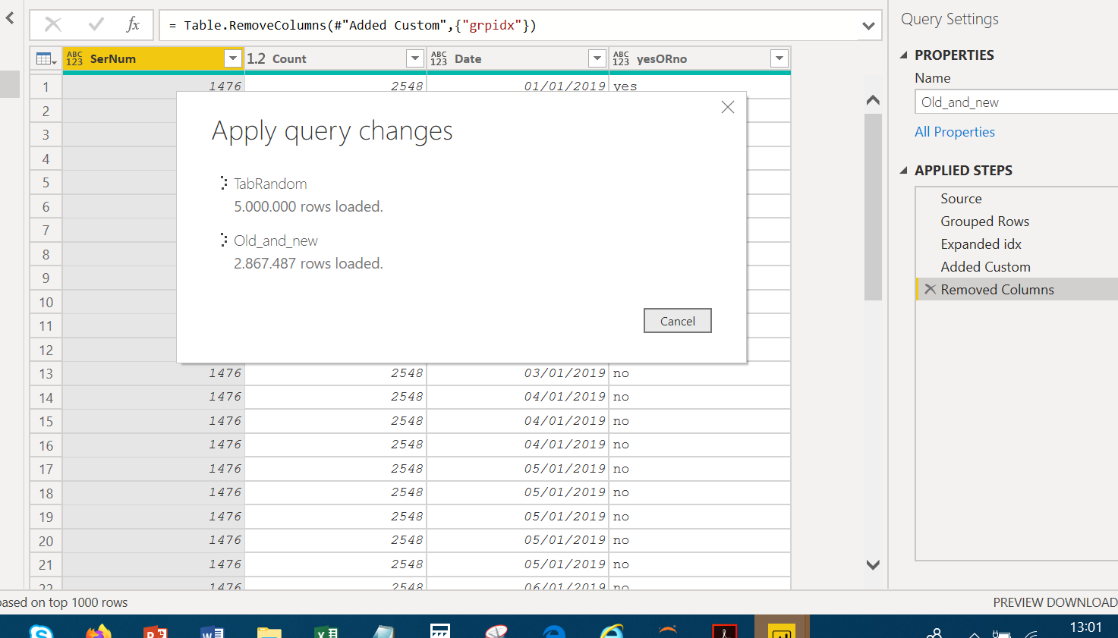This screenshot has width=1118, height=638.
Task: Open Firefox from the taskbar
Action: coord(99,631)
